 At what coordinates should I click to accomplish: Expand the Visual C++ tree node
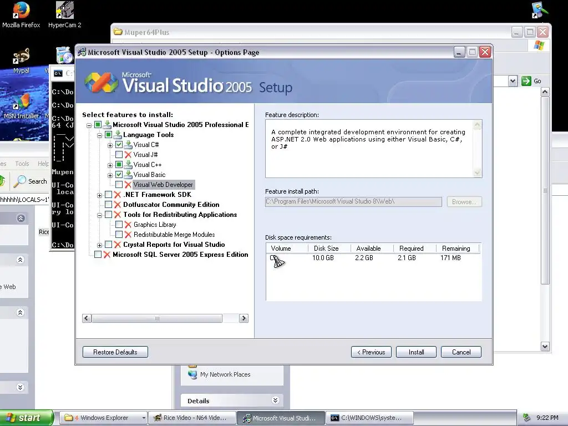coord(110,165)
